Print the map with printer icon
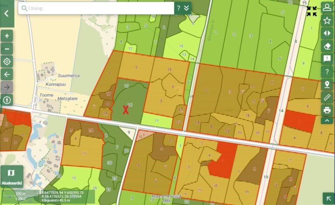The height and width of the screenshot is (205, 335). pyautogui.click(x=327, y=109)
